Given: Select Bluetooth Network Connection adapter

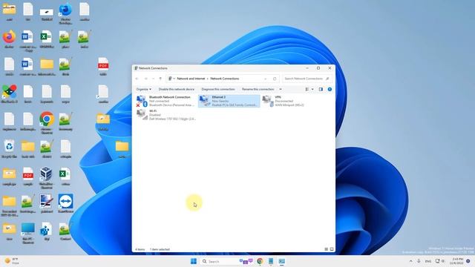Looking at the screenshot, I should coord(166,101).
